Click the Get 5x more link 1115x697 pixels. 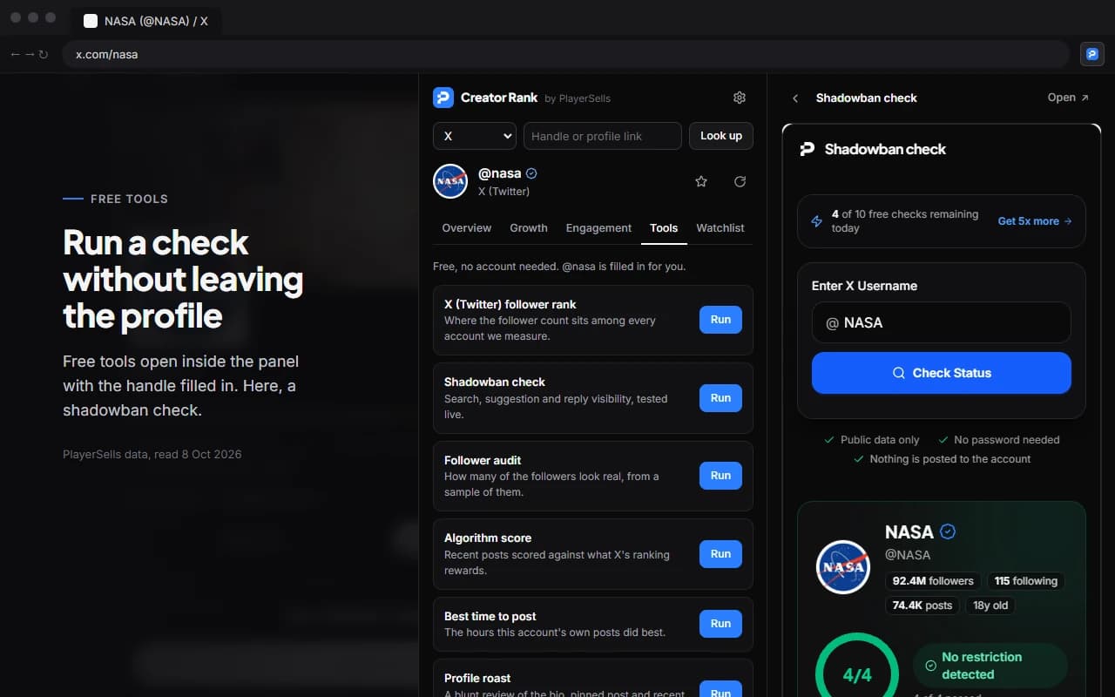(1035, 221)
